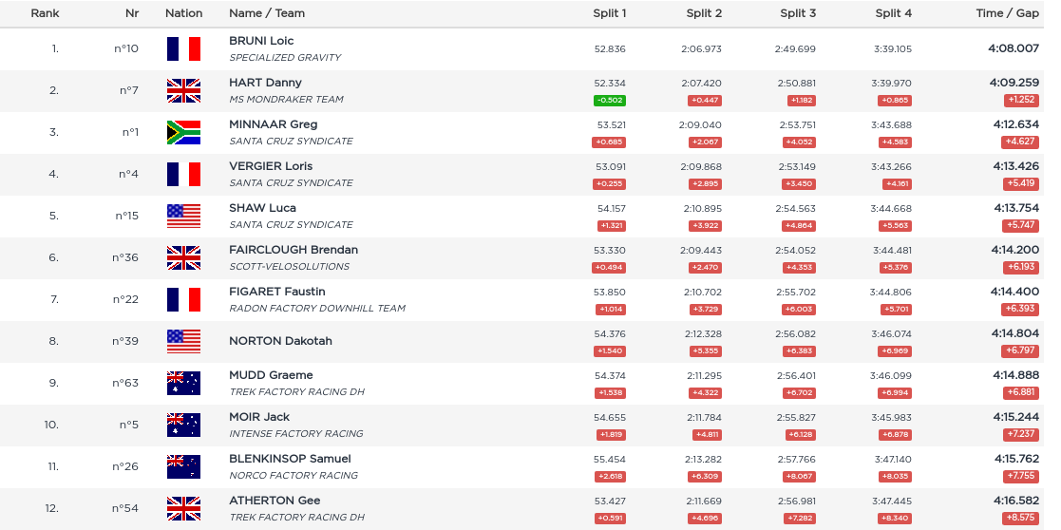Open rider BRUNI Loic's name link
Viewport: 1061px width, 530px height.
(x=261, y=41)
